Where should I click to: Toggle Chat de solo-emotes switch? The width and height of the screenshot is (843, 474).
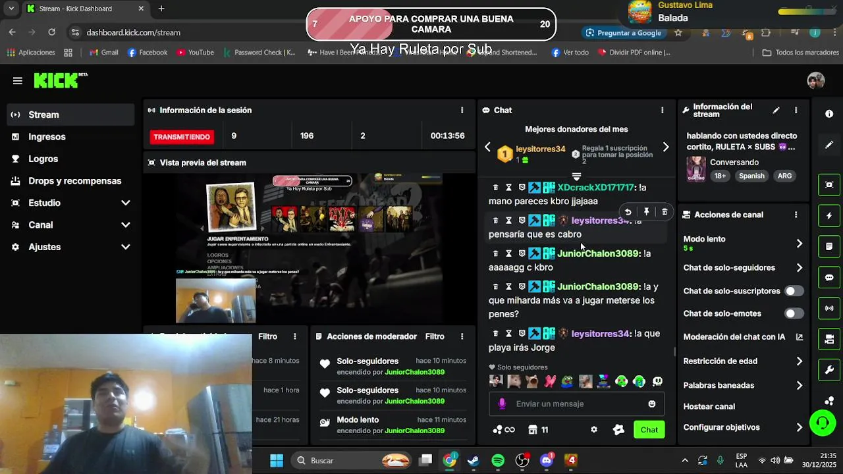click(x=794, y=313)
